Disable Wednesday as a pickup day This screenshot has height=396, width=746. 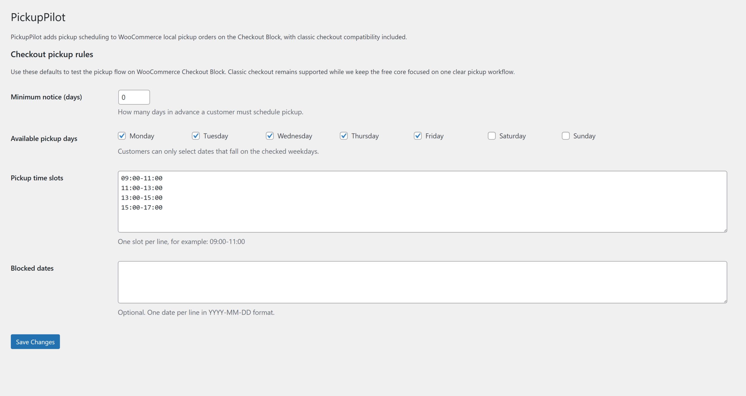(270, 136)
